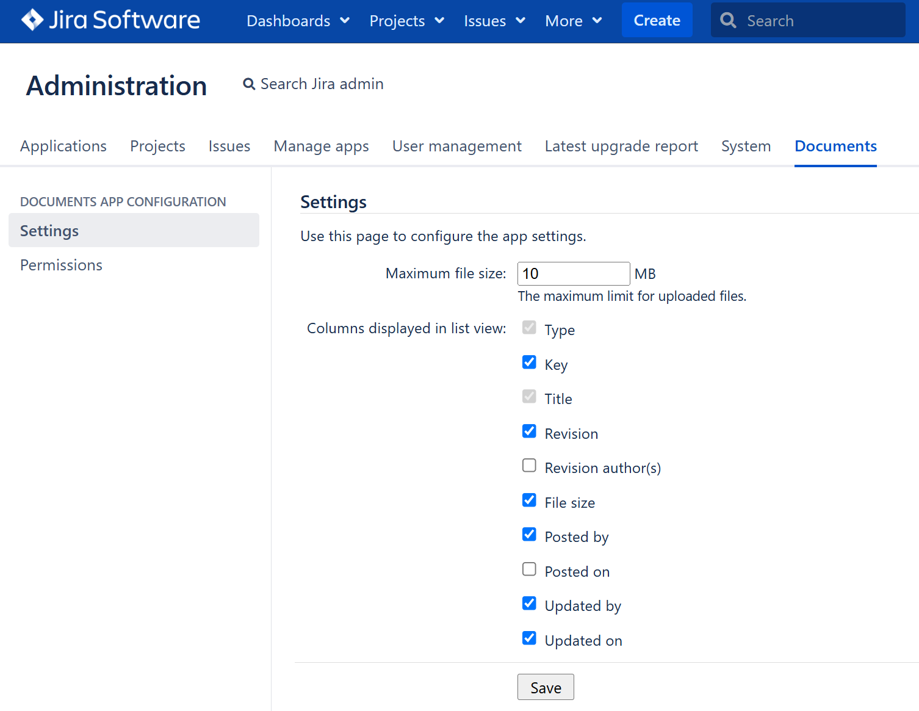Go to the Latest upgrade report tab

coord(621,146)
